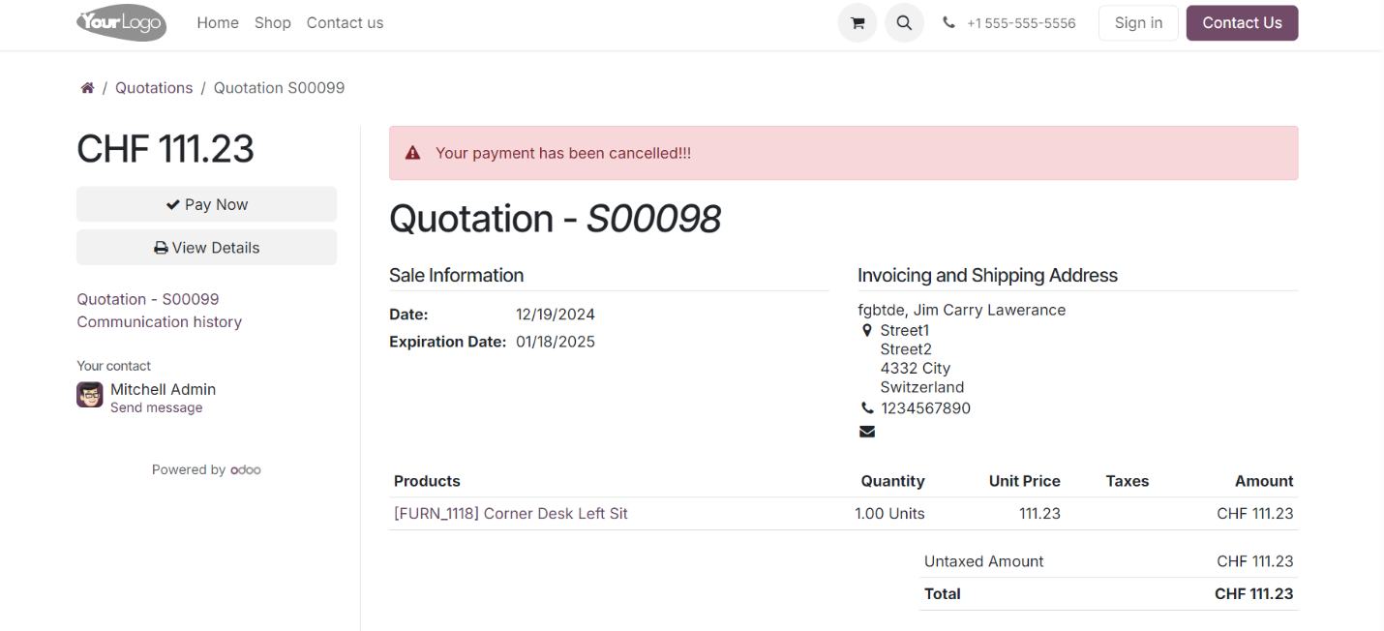Click the YourLogo site logo
1384x631 pixels.
[121, 22]
